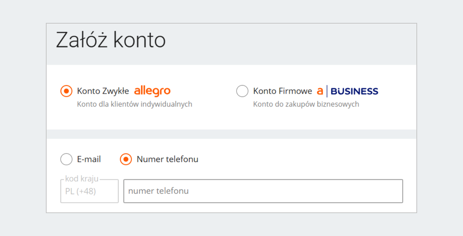Image resolution: width=463 pixels, height=236 pixels.
Task: Select the Konto Firmowe radio button
Action: [242, 91]
